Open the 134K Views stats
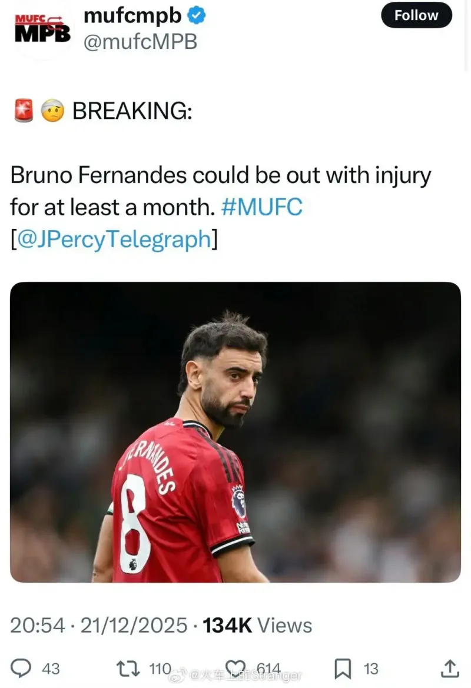The height and width of the screenshot is (688, 471). [257, 625]
